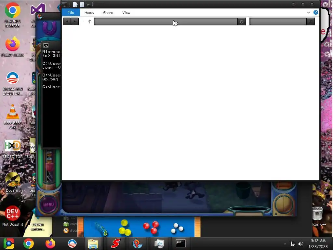This screenshot has width=333, height=250.
Task: Click the search magnifier button
Action: (x=311, y=21)
